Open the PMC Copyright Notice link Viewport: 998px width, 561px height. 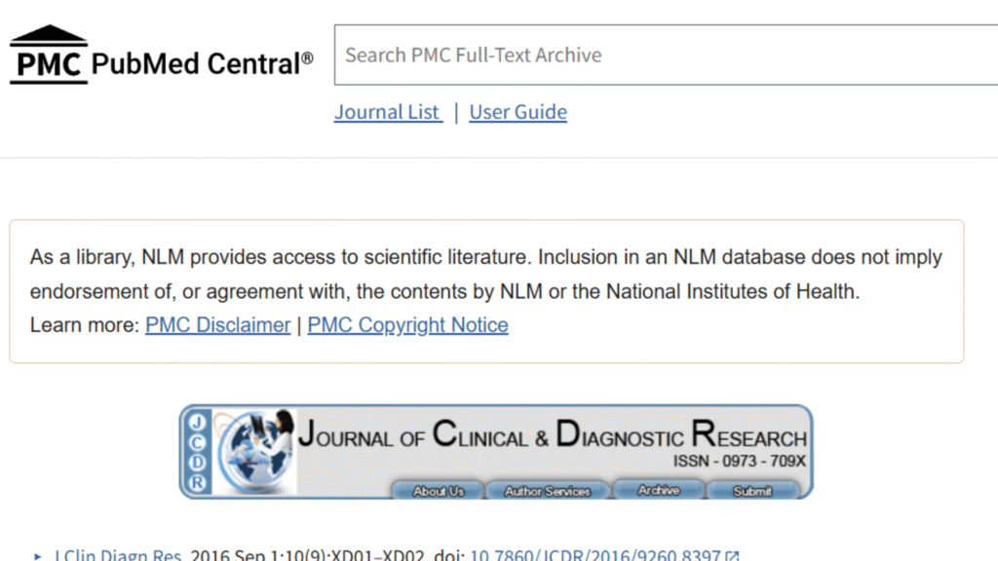(x=407, y=325)
